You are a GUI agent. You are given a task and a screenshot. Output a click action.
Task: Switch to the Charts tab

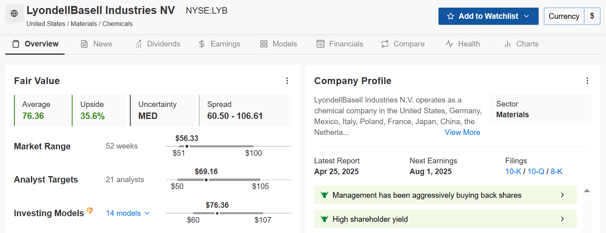521,44
